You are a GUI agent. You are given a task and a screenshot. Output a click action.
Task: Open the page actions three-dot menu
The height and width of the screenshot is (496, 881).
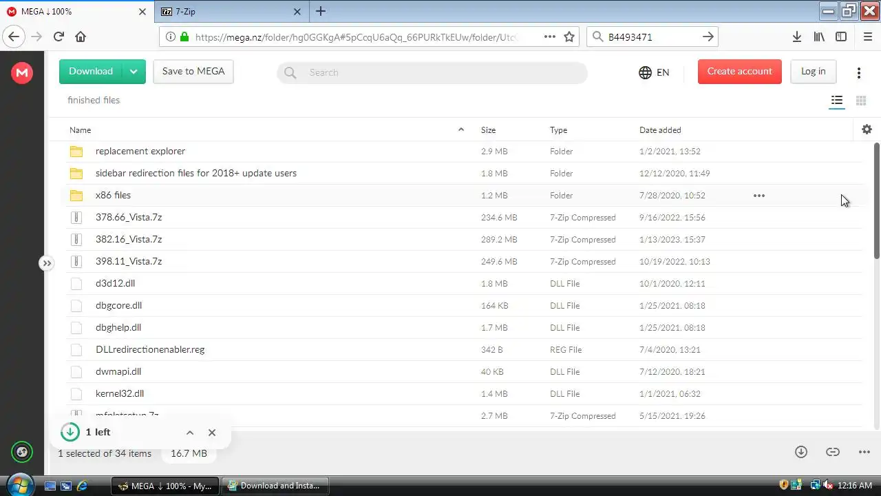[x=549, y=37]
